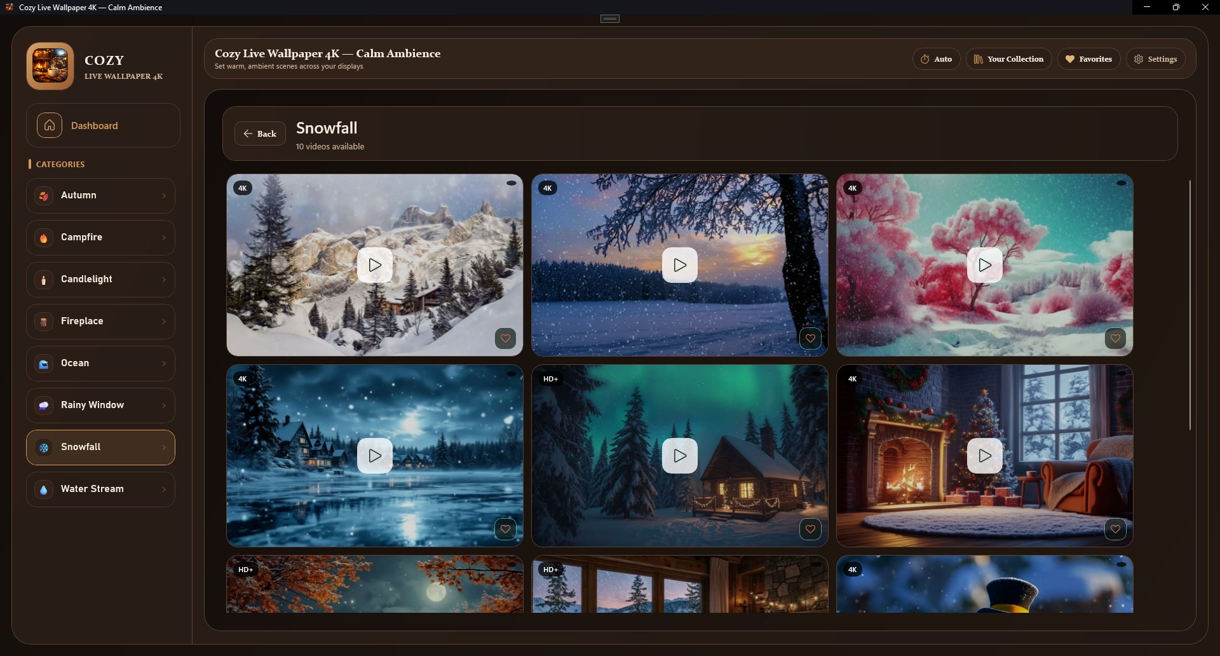
Task: Play the moonlit lake village video
Action: [x=375, y=456]
